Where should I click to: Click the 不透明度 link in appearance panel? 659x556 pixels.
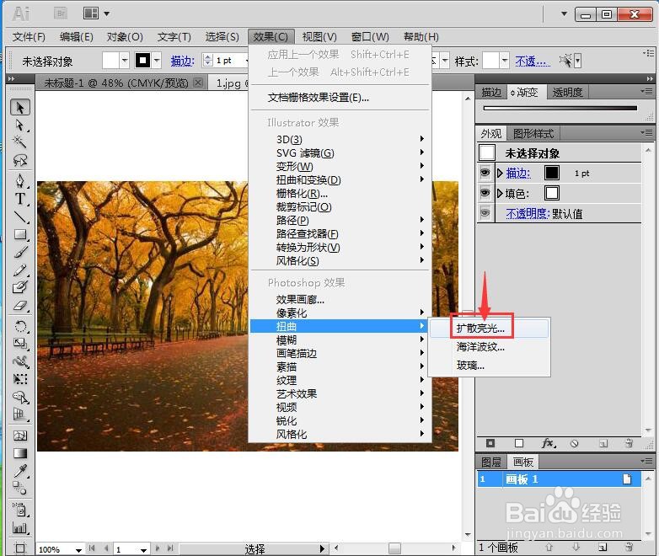528,213
